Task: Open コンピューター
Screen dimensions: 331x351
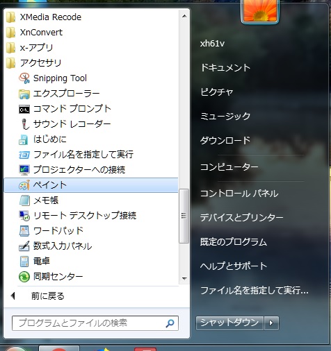Action: [x=229, y=167]
